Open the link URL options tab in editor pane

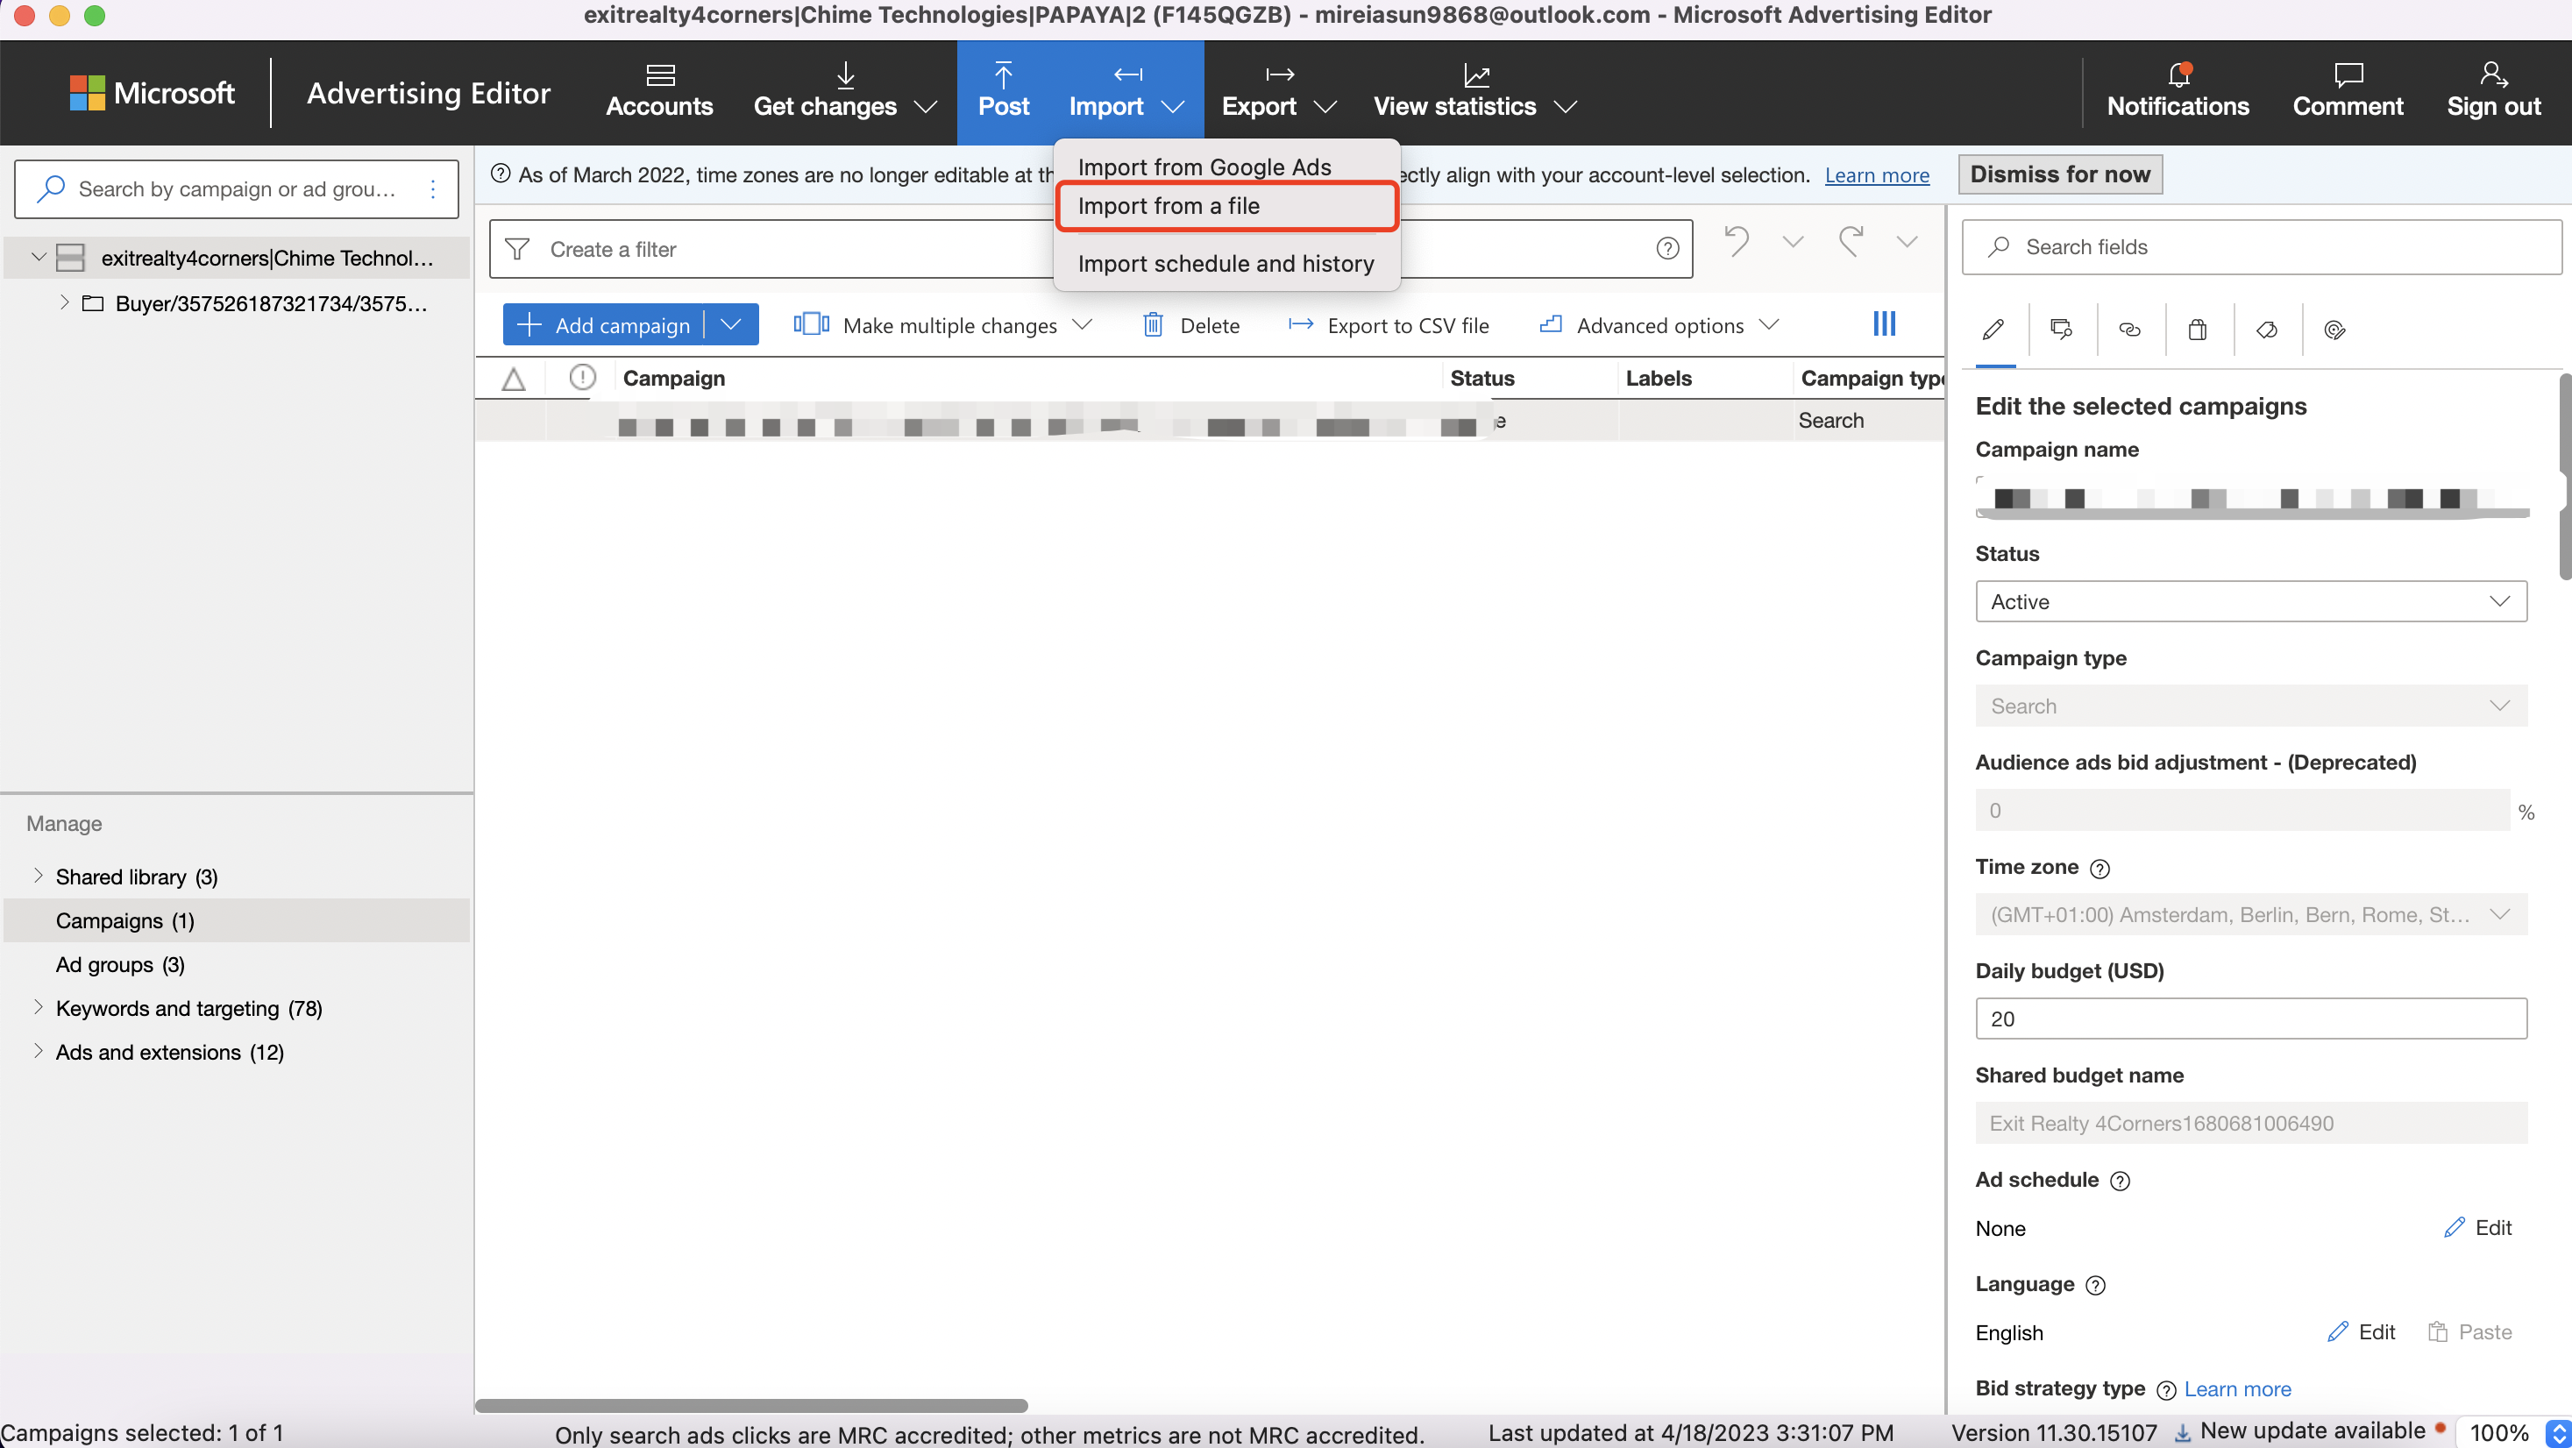(2128, 329)
